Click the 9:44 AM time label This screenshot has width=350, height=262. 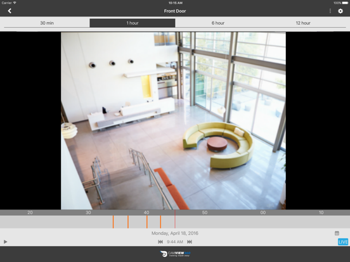(x=175, y=242)
